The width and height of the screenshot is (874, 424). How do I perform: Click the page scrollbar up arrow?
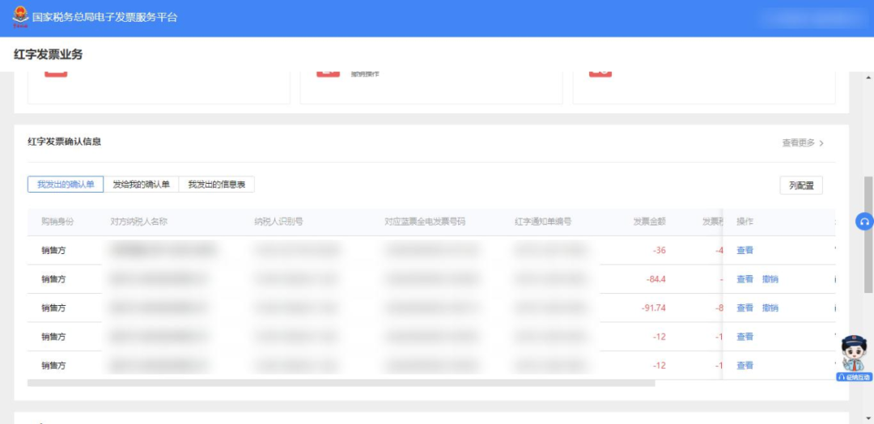tap(868, 76)
